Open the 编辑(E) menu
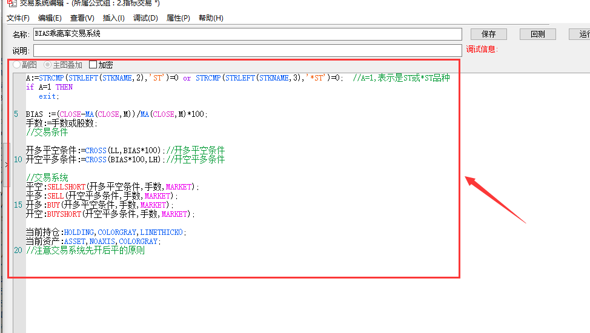Image resolution: width=590 pixels, height=333 pixels. coord(50,18)
